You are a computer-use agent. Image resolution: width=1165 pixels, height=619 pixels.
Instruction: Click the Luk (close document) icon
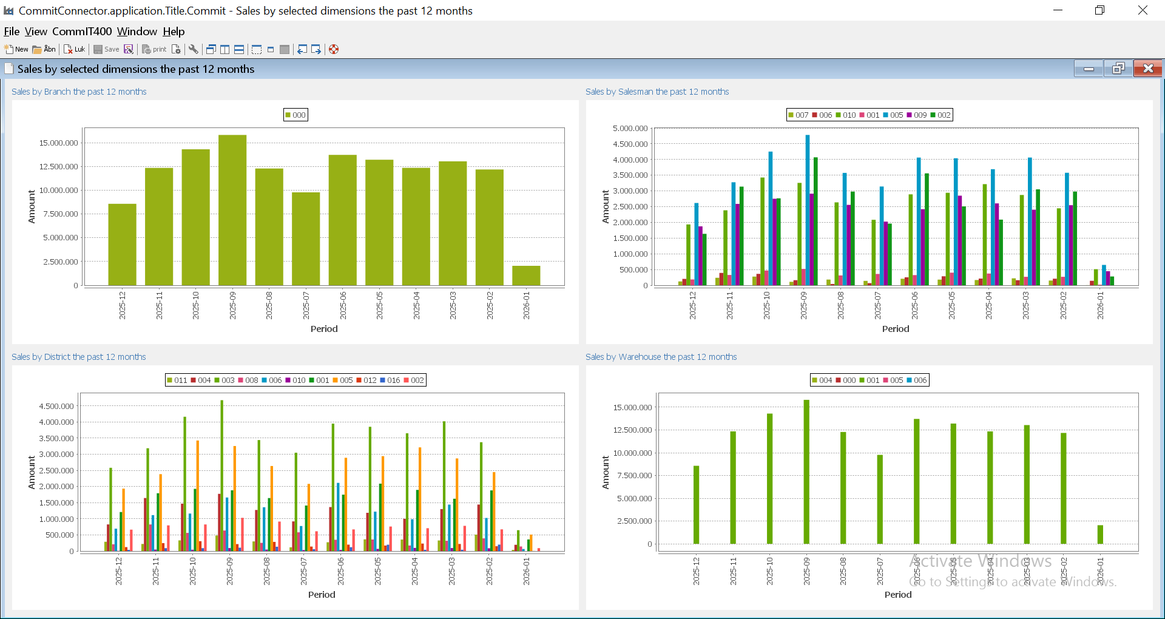[x=69, y=49]
